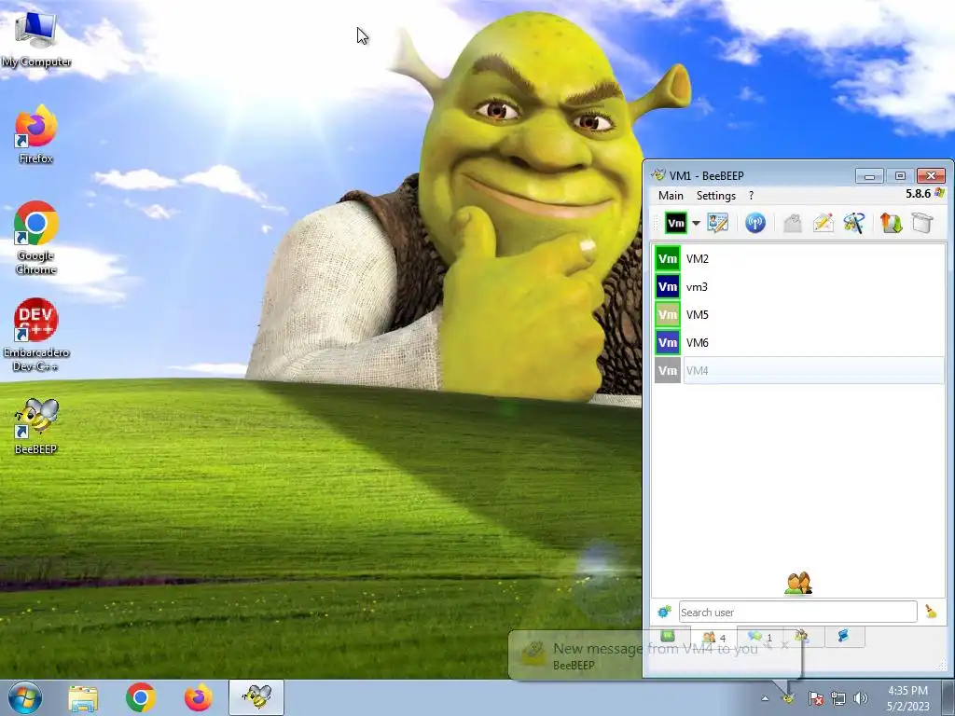Viewport: 955px width, 716px height.
Task: Click BeeBEEP system tray icon
Action: (x=789, y=697)
